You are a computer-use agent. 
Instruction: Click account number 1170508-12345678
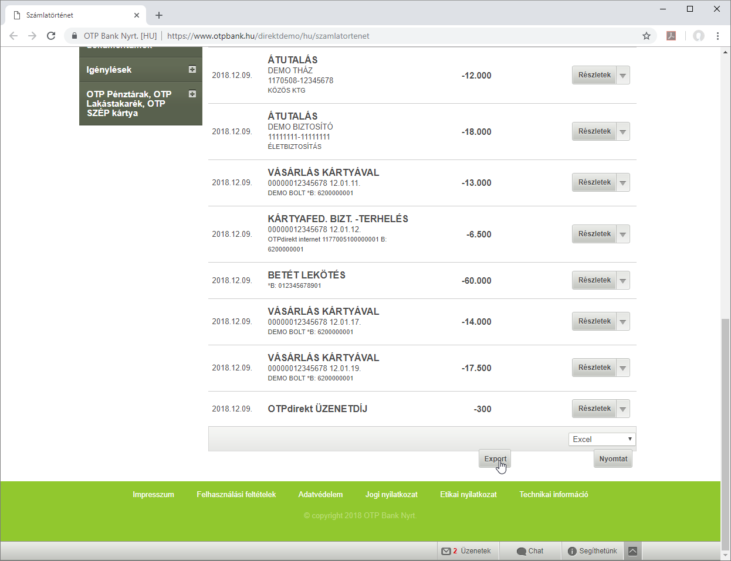(x=300, y=80)
